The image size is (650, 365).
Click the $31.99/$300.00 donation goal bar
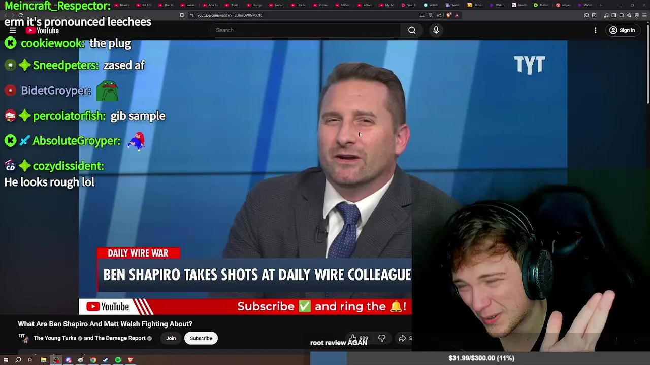[481, 358]
